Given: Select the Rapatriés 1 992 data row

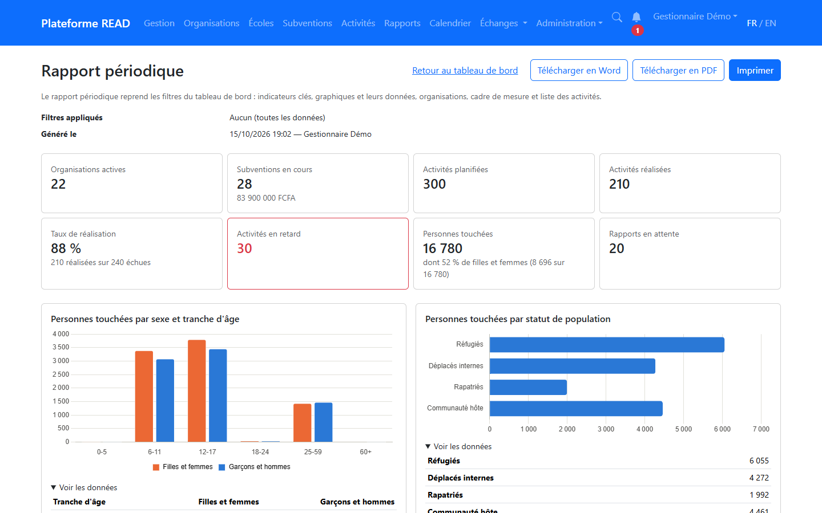Looking at the screenshot, I should click(598, 495).
